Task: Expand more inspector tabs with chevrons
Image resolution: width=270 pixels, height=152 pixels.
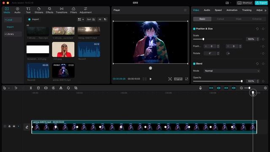Action: [x=265, y=10]
